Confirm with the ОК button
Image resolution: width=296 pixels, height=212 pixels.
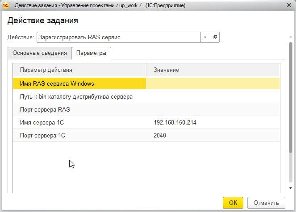(x=233, y=203)
